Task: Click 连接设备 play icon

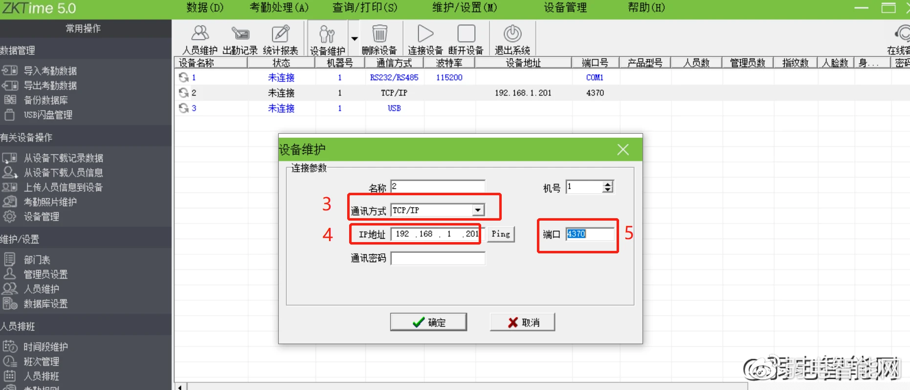Action: [425, 40]
